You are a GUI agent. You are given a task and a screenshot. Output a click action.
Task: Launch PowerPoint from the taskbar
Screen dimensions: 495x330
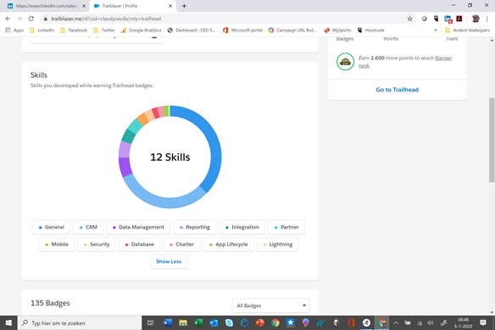click(259, 322)
